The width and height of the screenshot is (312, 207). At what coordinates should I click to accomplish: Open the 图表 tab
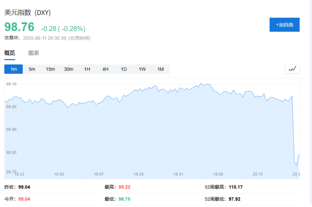[34, 53]
